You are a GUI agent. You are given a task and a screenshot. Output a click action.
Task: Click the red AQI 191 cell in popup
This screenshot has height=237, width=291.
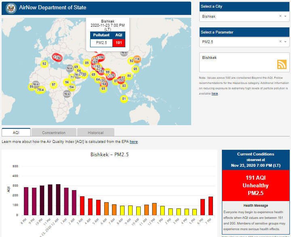click(x=119, y=42)
